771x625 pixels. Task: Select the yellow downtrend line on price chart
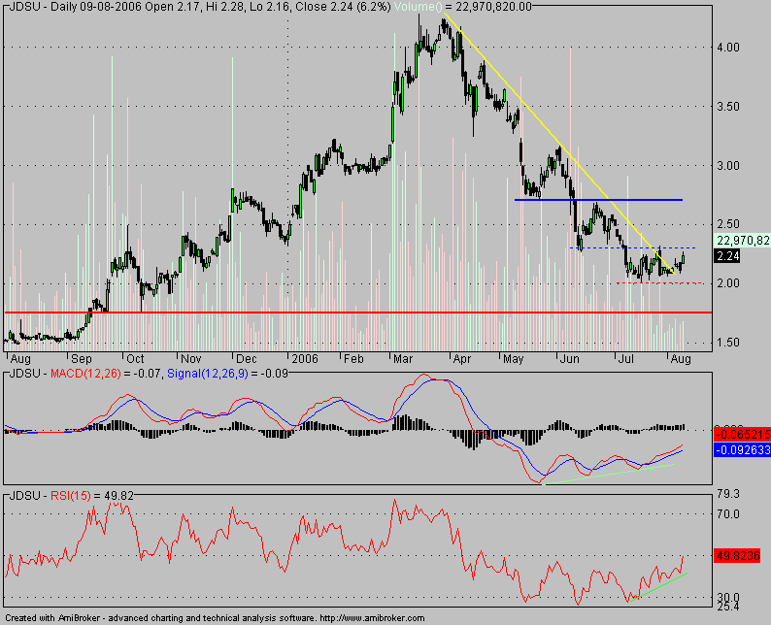[560, 144]
